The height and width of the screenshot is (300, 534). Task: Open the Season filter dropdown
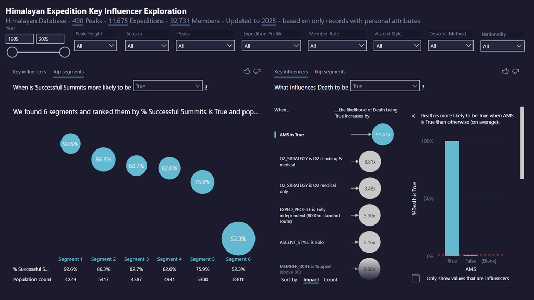click(x=147, y=46)
